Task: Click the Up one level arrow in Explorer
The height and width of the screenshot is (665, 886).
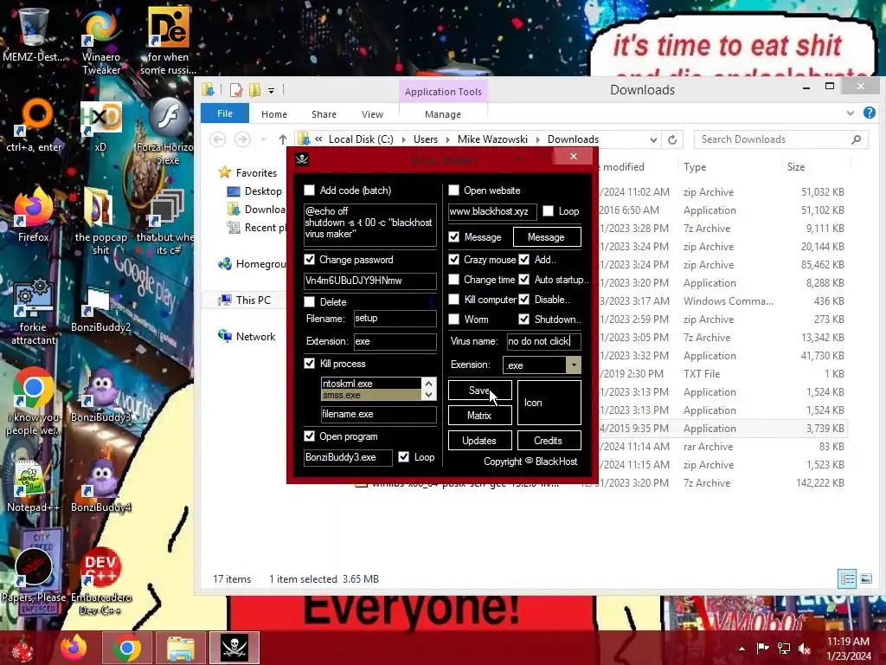Action: click(x=283, y=139)
